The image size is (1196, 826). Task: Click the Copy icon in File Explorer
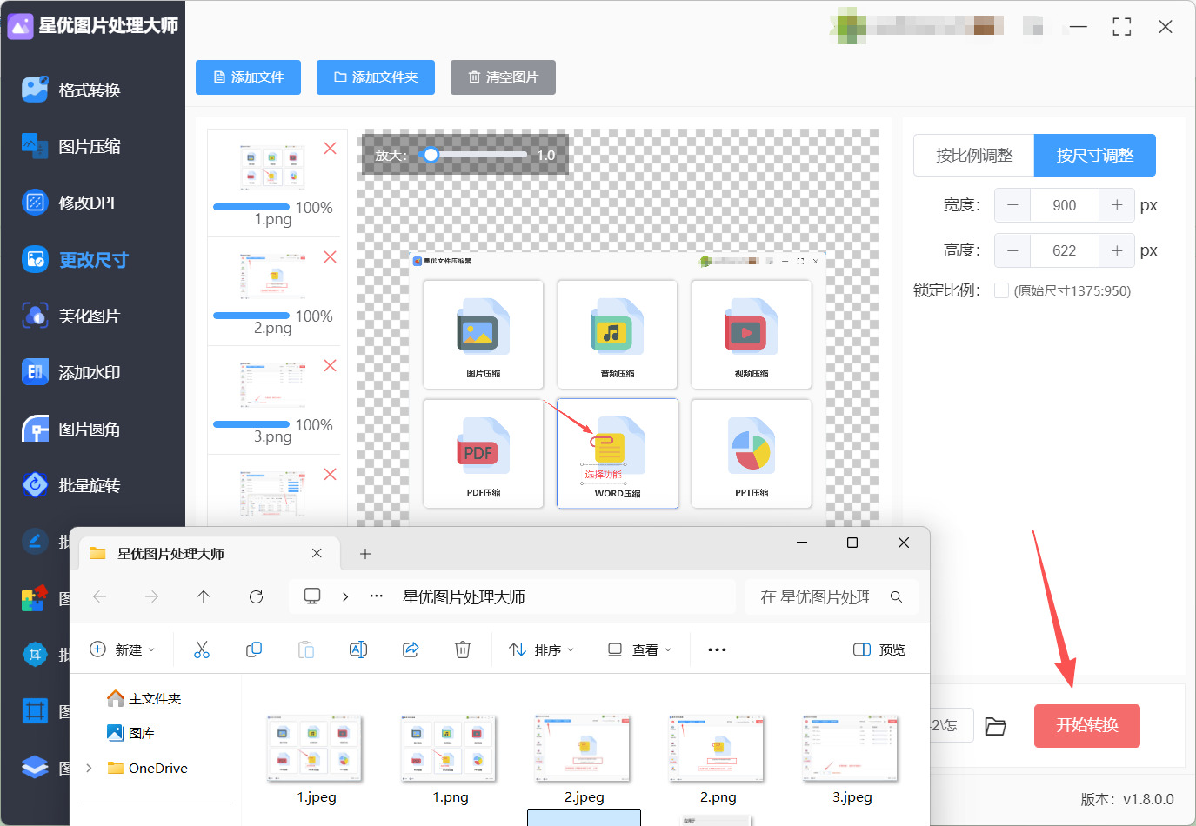click(x=254, y=649)
